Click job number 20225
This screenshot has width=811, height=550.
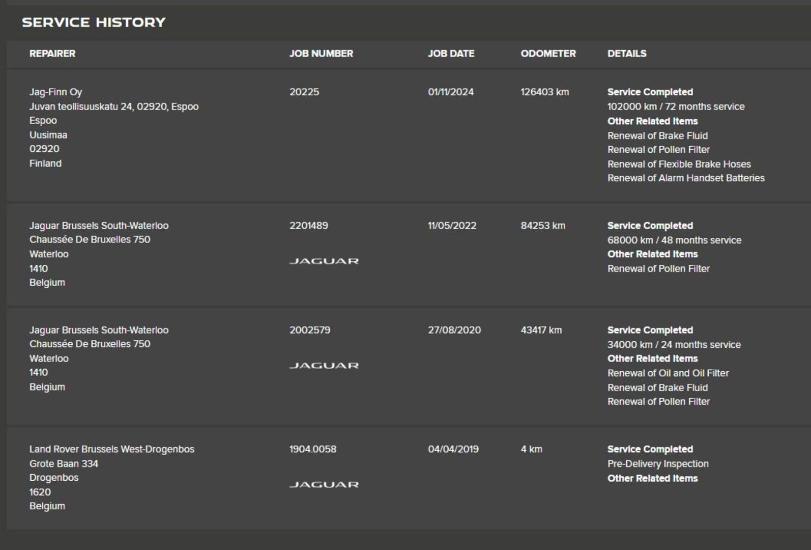point(304,92)
